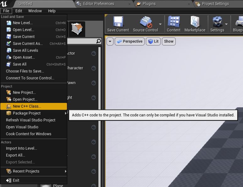
Task: Open Lit view mode dropdown
Action: click(x=153, y=41)
